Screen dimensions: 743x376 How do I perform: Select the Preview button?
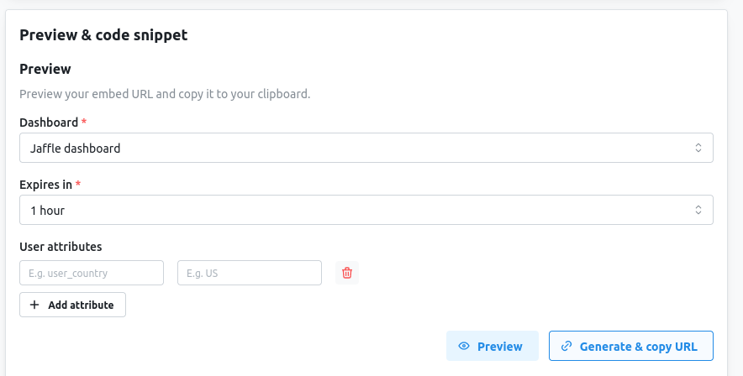(x=493, y=346)
